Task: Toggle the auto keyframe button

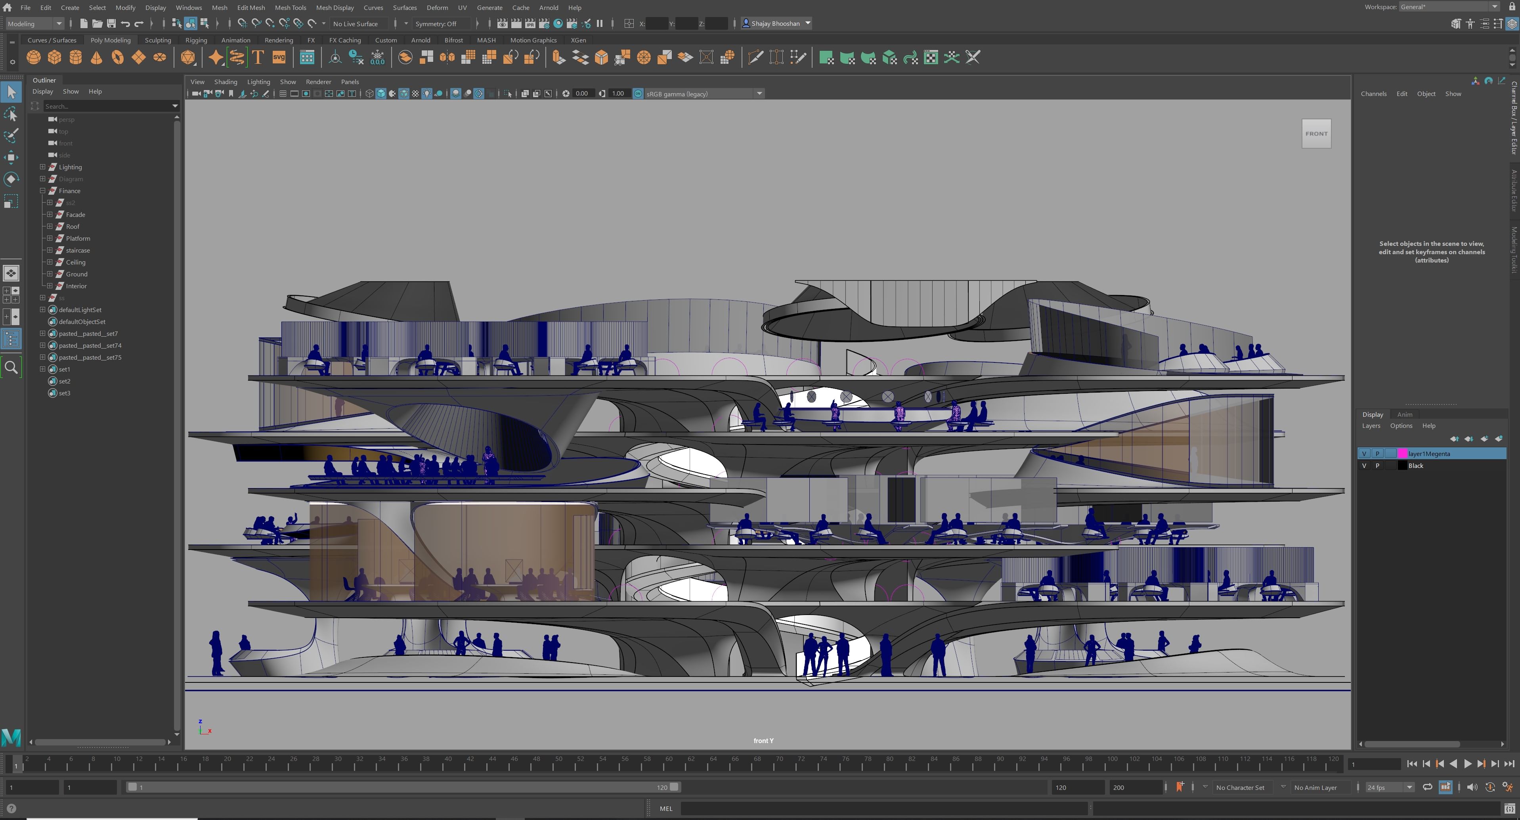Action: [1489, 787]
